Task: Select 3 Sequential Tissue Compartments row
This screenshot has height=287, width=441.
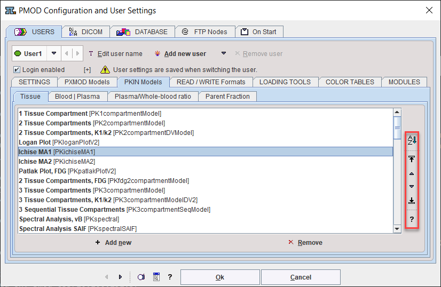Action: 206,210
